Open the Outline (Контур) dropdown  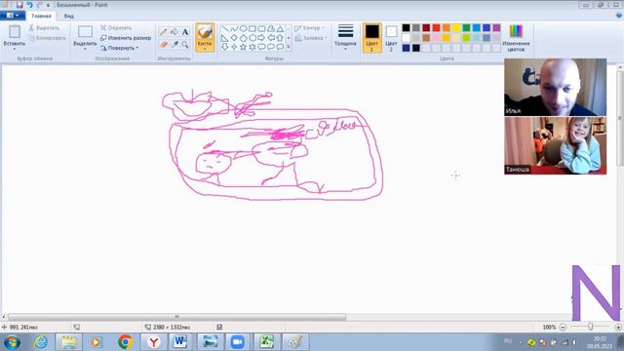pyautogui.click(x=310, y=28)
